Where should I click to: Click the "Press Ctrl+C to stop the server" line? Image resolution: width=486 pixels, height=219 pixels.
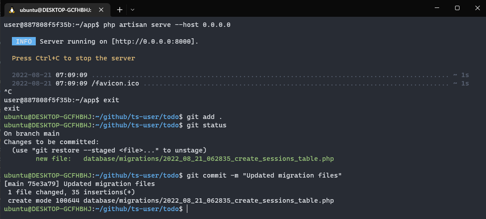pyautogui.click(x=73, y=58)
